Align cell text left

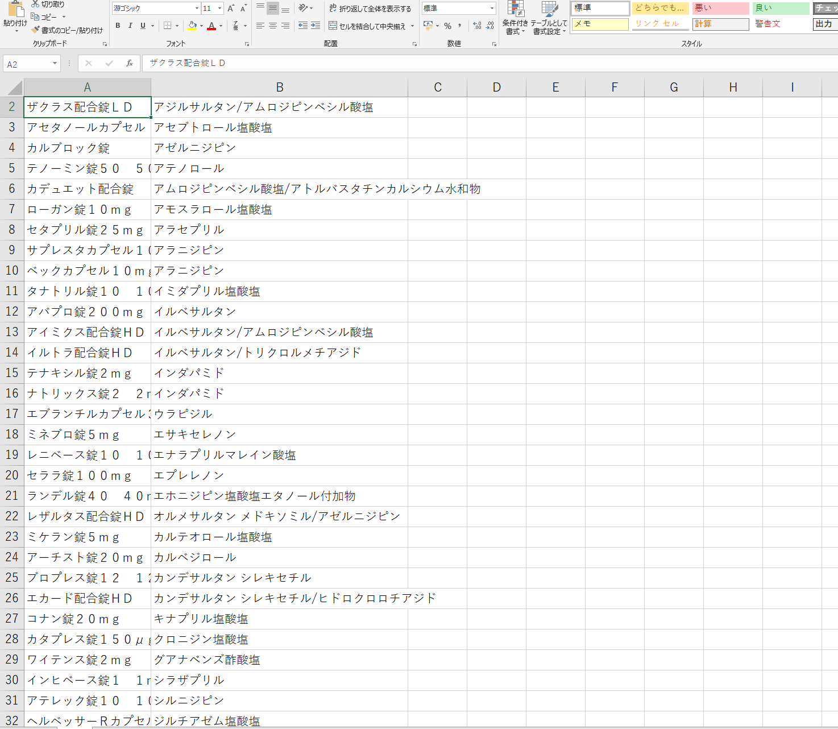pyautogui.click(x=260, y=26)
